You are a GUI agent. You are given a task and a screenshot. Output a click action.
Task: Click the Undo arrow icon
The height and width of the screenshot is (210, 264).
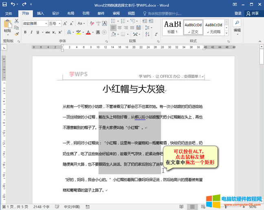[13, 4]
